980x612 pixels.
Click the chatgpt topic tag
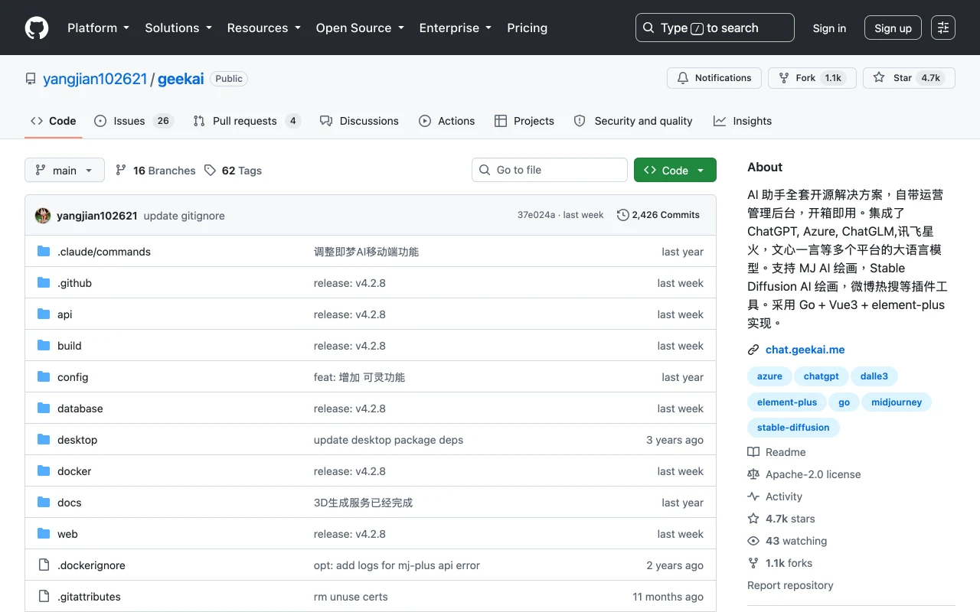(x=822, y=376)
